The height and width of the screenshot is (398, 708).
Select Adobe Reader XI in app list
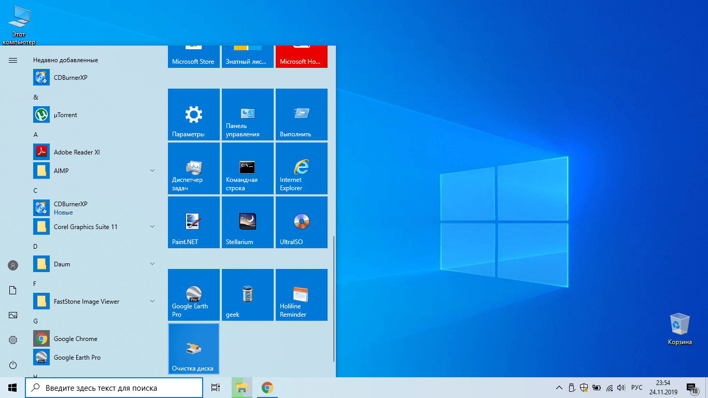pyautogui.click(x=77, y=152)
